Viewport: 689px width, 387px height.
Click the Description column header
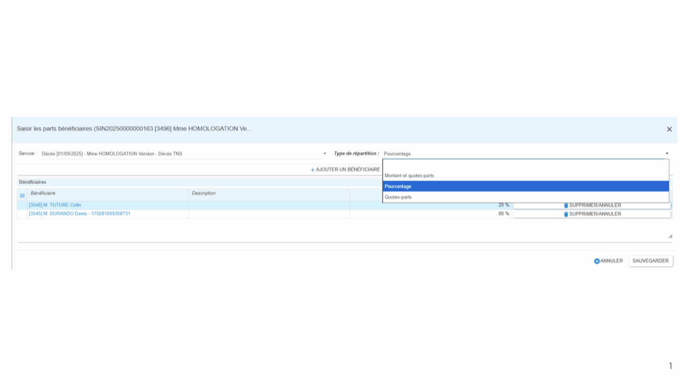(204, 193)
